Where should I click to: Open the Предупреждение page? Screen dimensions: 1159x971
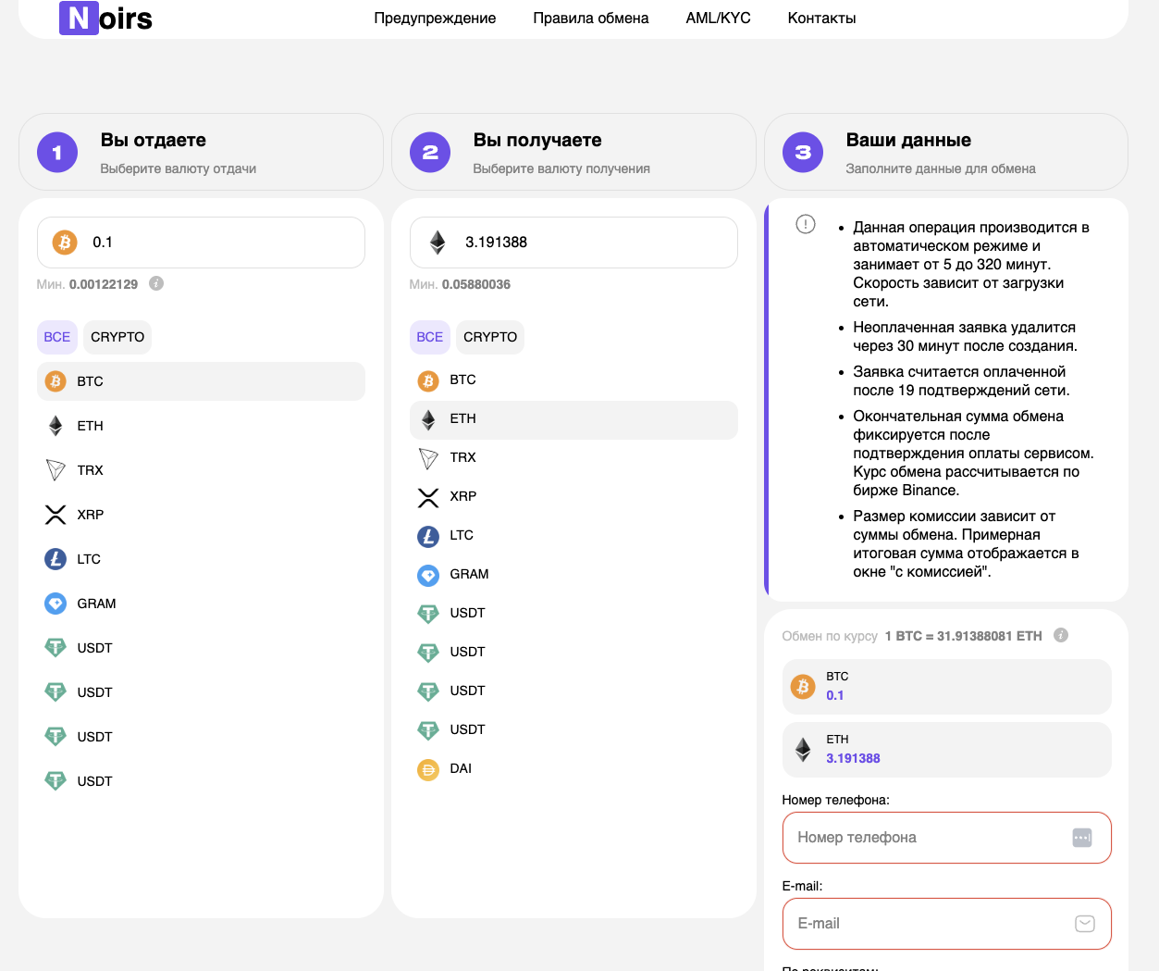tap(435, 18)
